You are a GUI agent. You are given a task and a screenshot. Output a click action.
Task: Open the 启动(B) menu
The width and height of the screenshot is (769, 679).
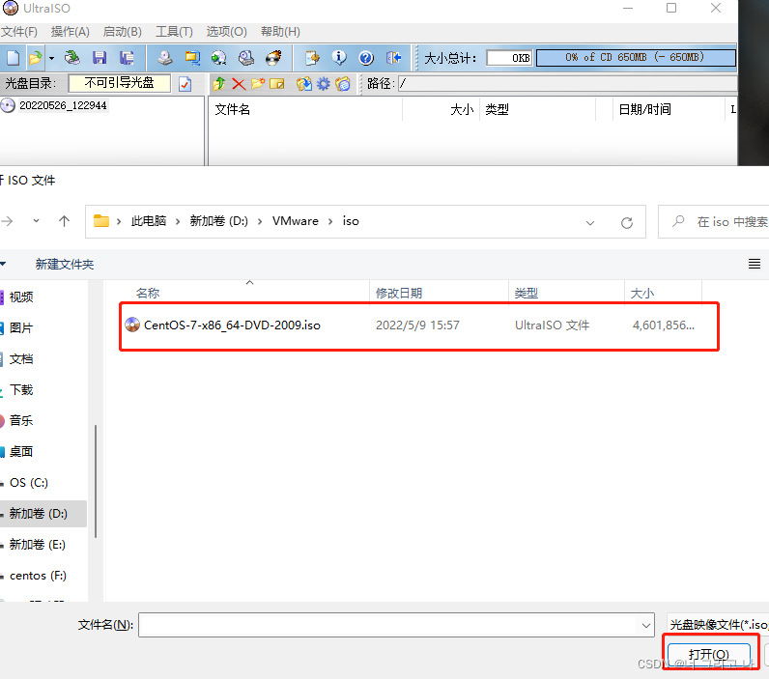[x=123, y=32]
